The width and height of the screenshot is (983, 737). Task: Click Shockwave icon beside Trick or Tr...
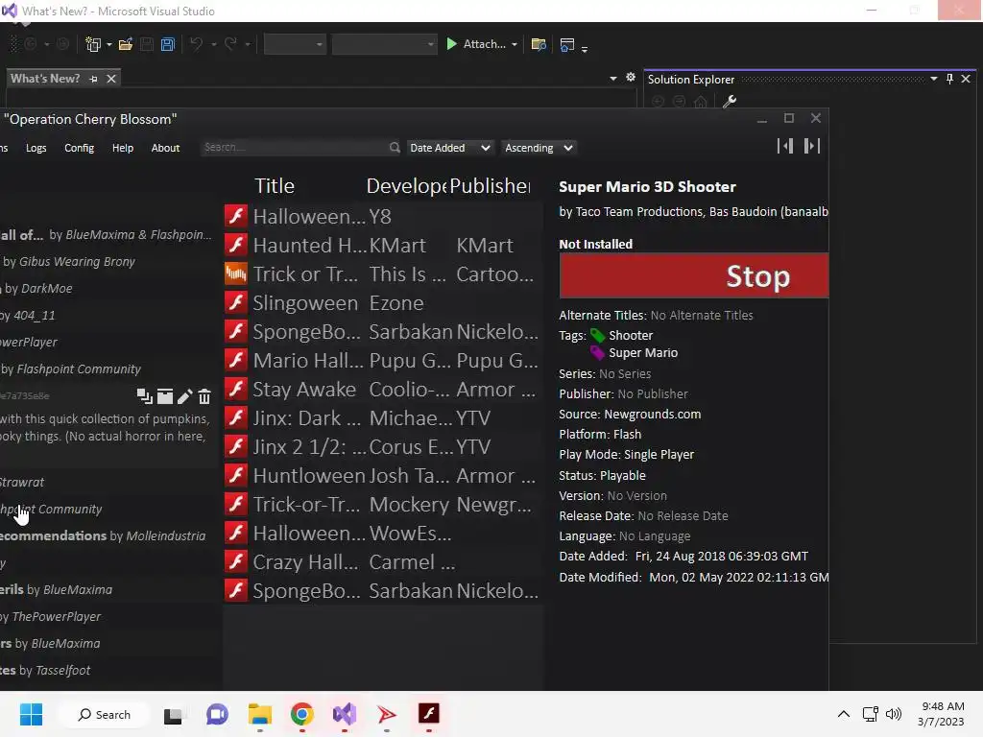tap(236, 273)
